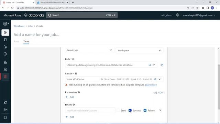
Task: Click the job name field
Action: coord(36,34)
